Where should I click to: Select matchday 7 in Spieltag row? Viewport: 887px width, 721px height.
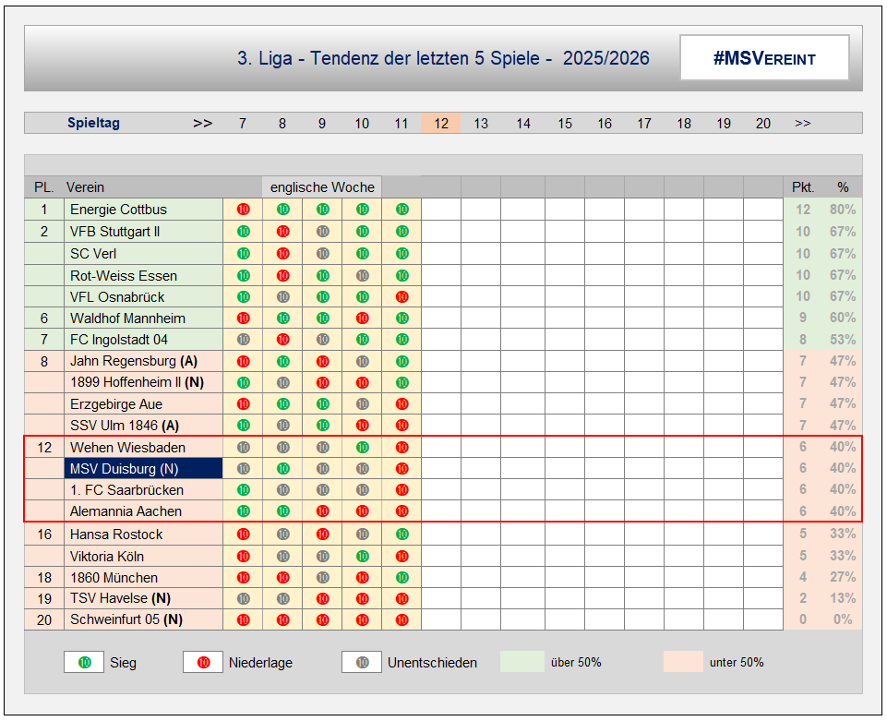click(x=243, y=124)
